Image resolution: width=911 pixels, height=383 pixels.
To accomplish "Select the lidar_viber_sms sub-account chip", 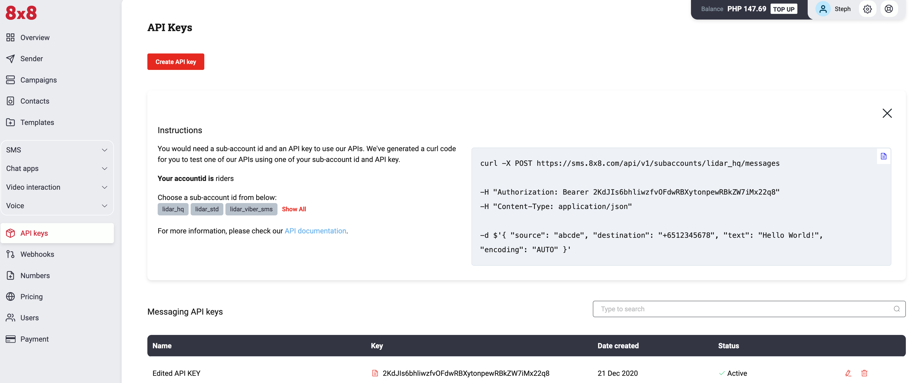I will click(x=251, y=209).
